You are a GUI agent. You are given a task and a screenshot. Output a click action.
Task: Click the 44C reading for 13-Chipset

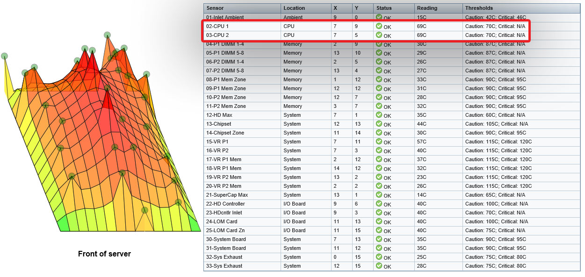[421, 124]
